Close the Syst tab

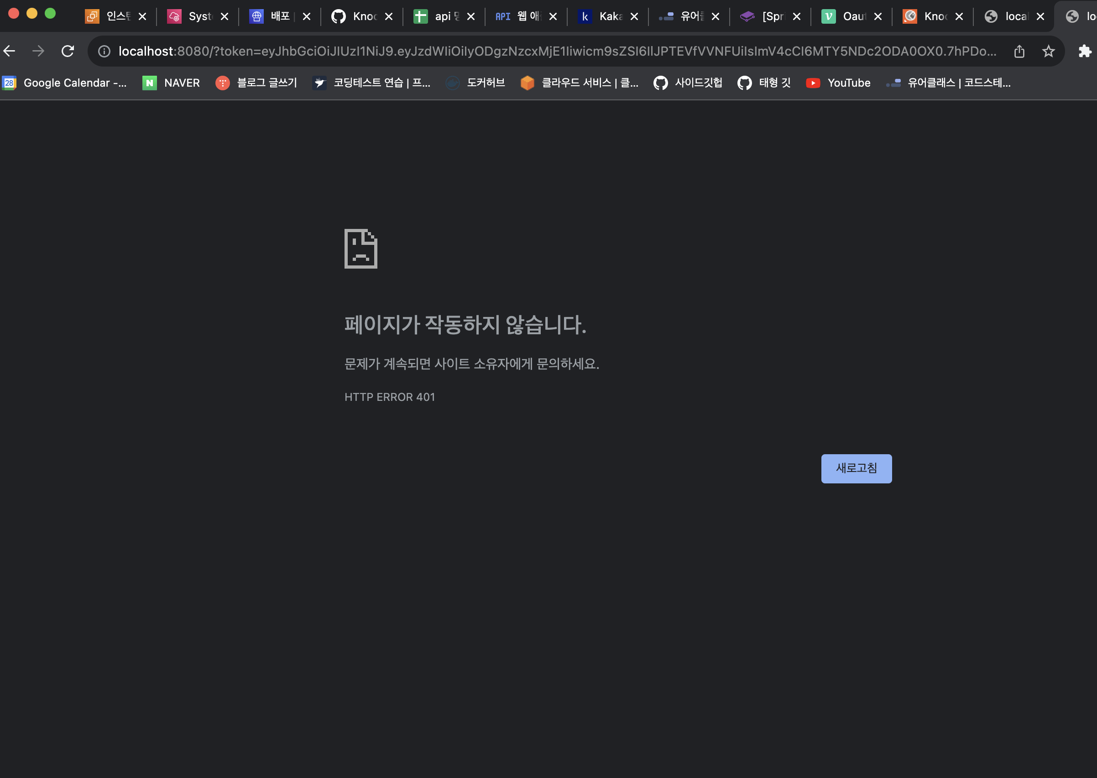click(225, 16)
